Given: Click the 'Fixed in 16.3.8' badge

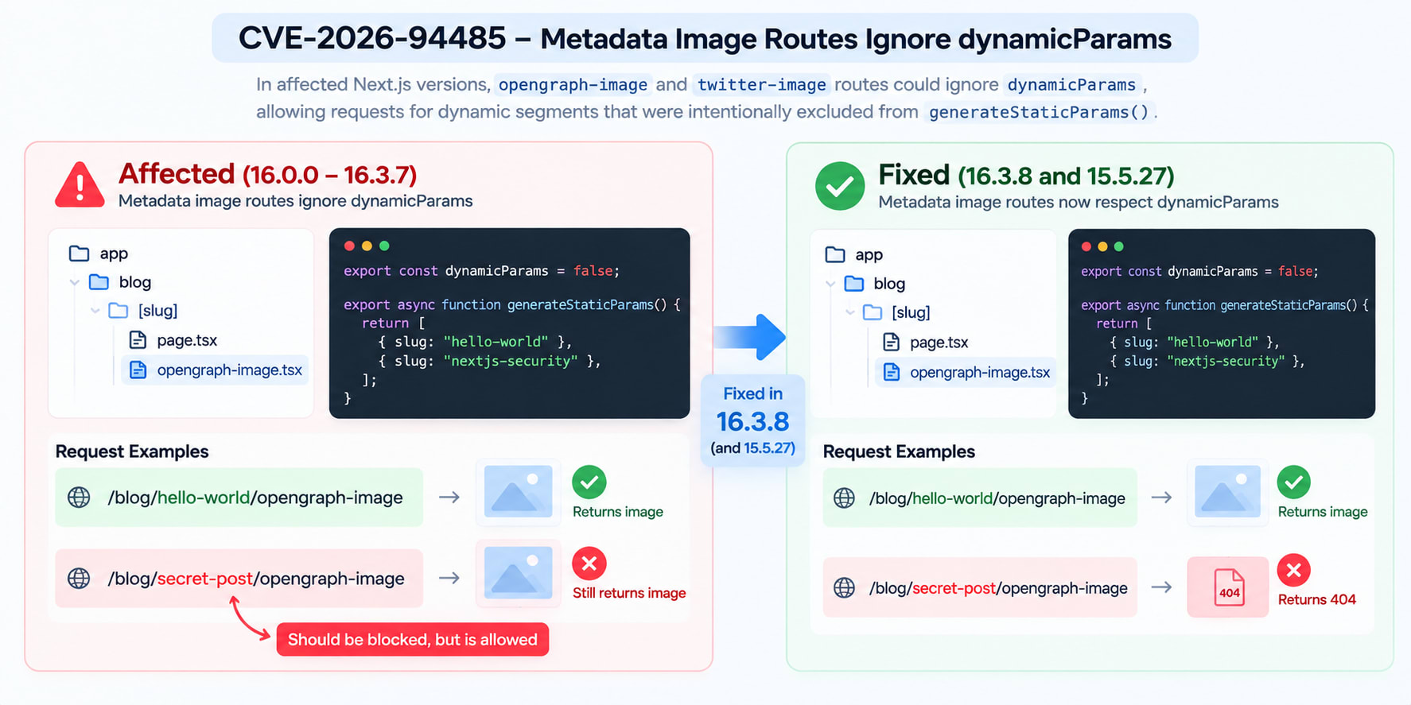Looking at the screenshot, I should pos(752,420).
